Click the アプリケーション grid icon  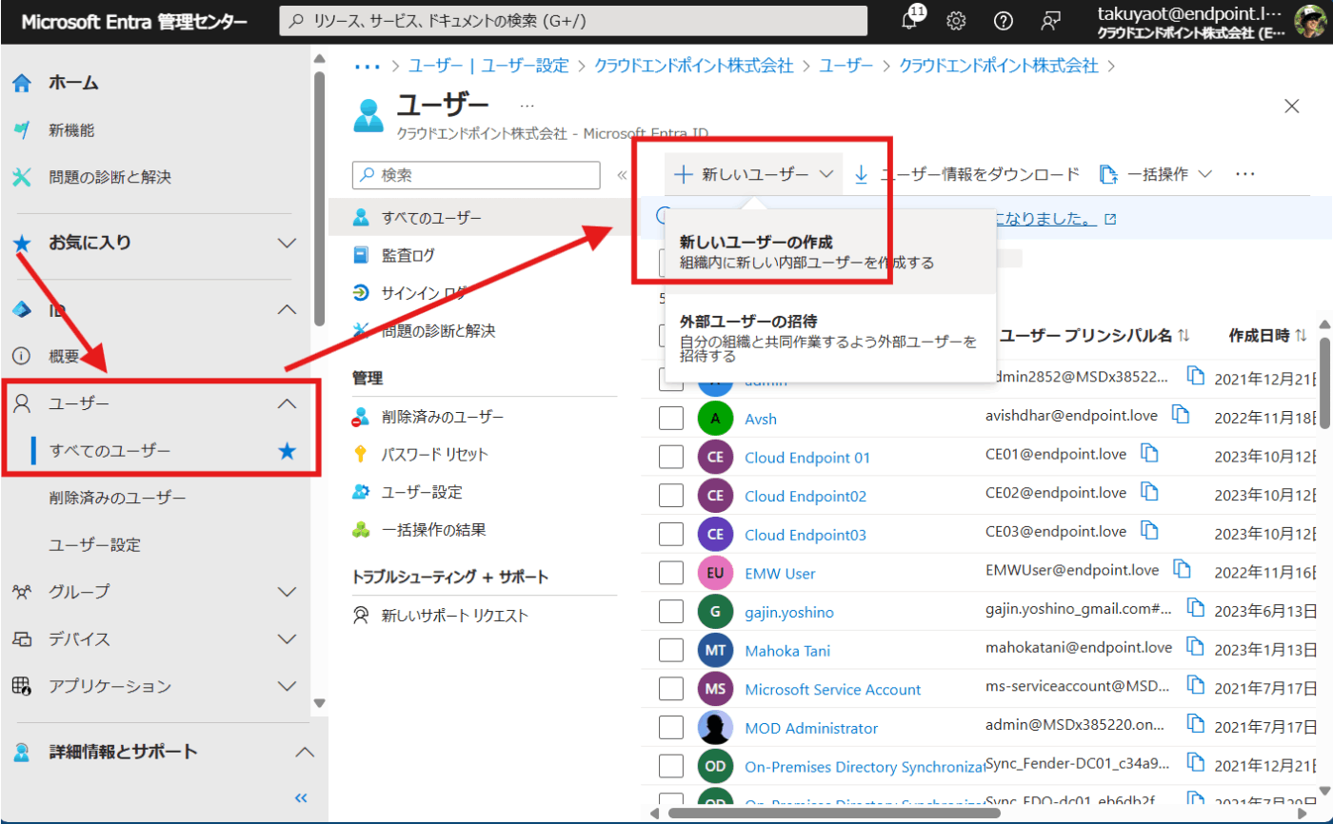tap(22, 686)
